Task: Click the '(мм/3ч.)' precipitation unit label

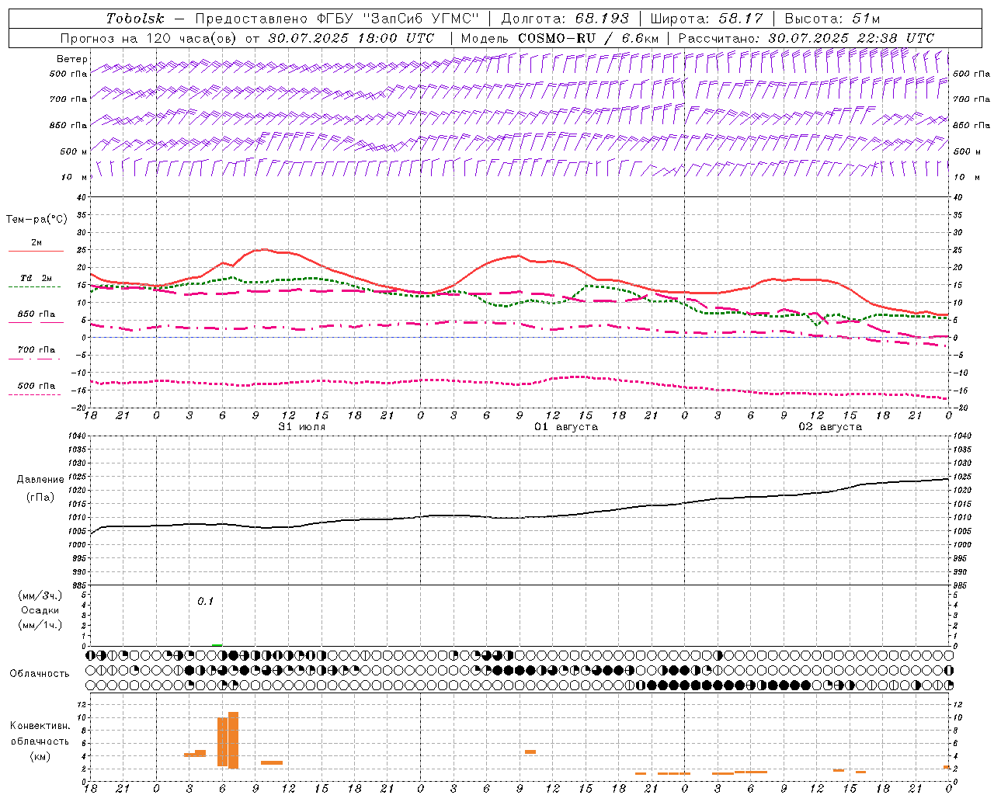Action: (x=40, y=595)
